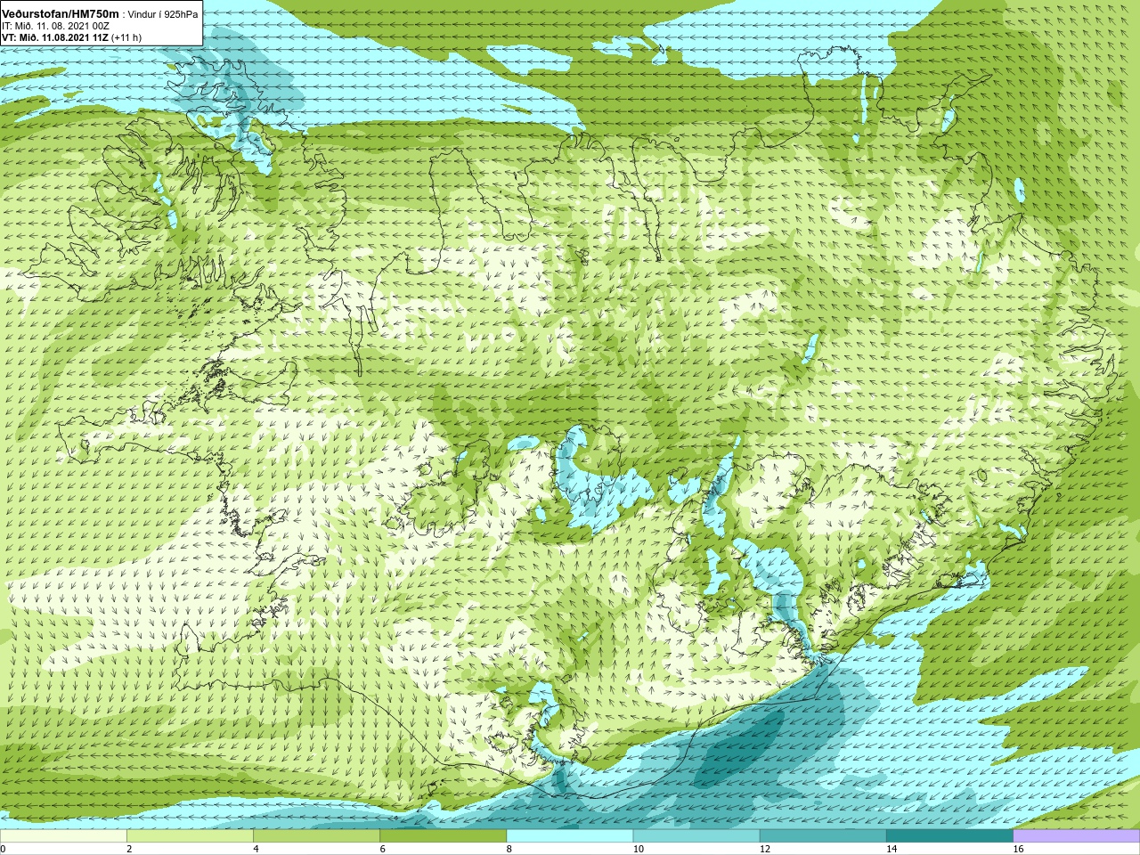
Task: Click the legend value '12'
Action: pyautogui.click(x=765, y=849)
